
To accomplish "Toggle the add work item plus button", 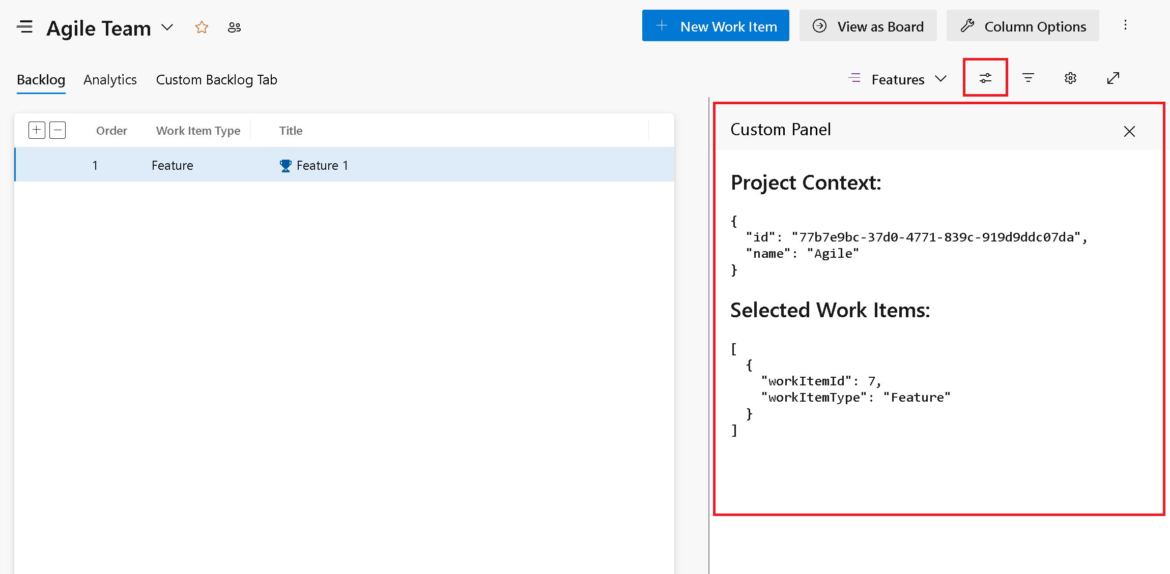I will tap(37, 131).
